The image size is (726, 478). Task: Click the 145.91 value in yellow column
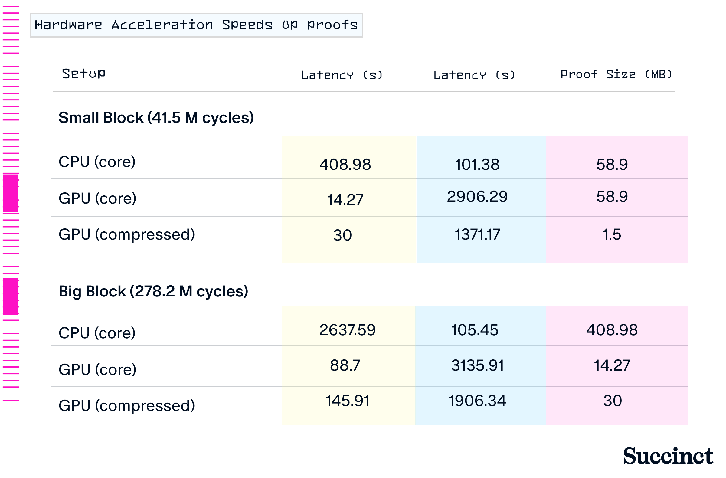347,401
